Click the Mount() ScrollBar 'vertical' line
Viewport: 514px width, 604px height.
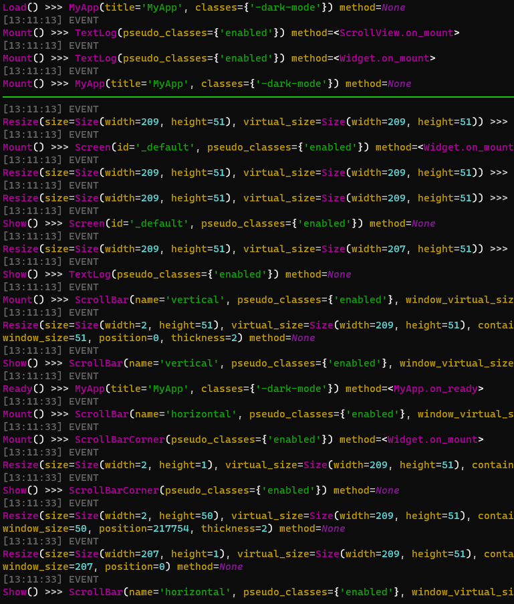[x=259, y=300]
